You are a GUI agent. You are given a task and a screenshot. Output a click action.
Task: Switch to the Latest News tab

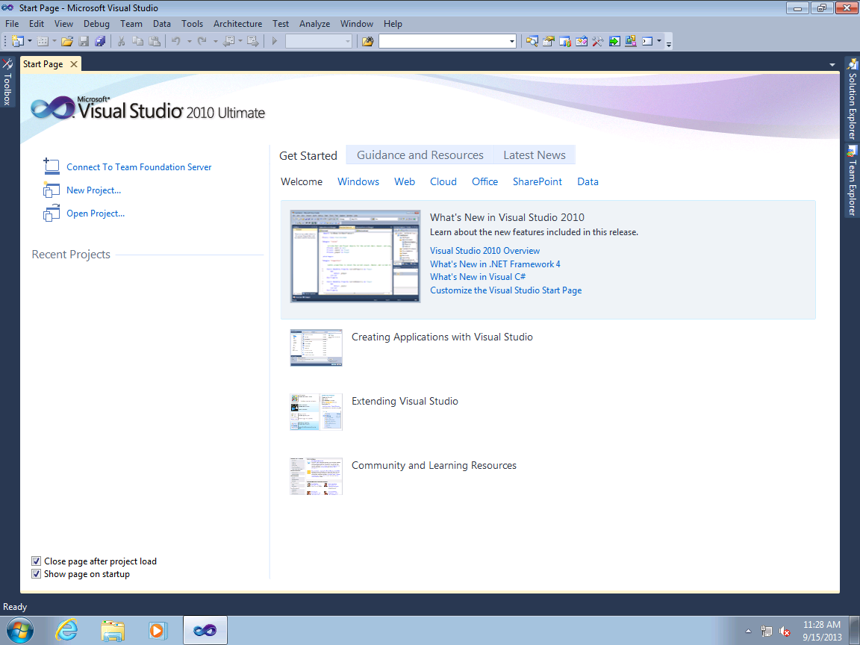click(x=535, y=155)
